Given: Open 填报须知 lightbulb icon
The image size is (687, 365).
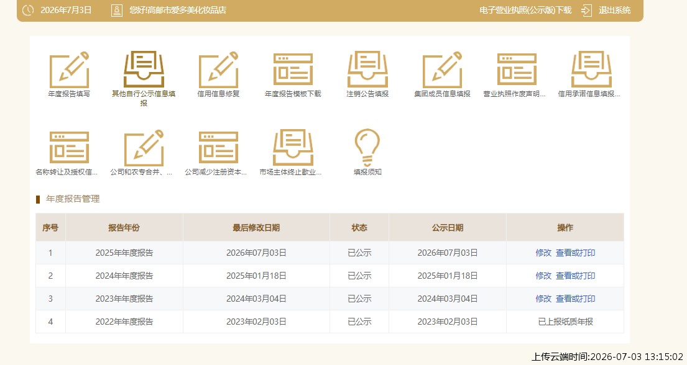Looking at the screenshot, I should tap(367, 148).
